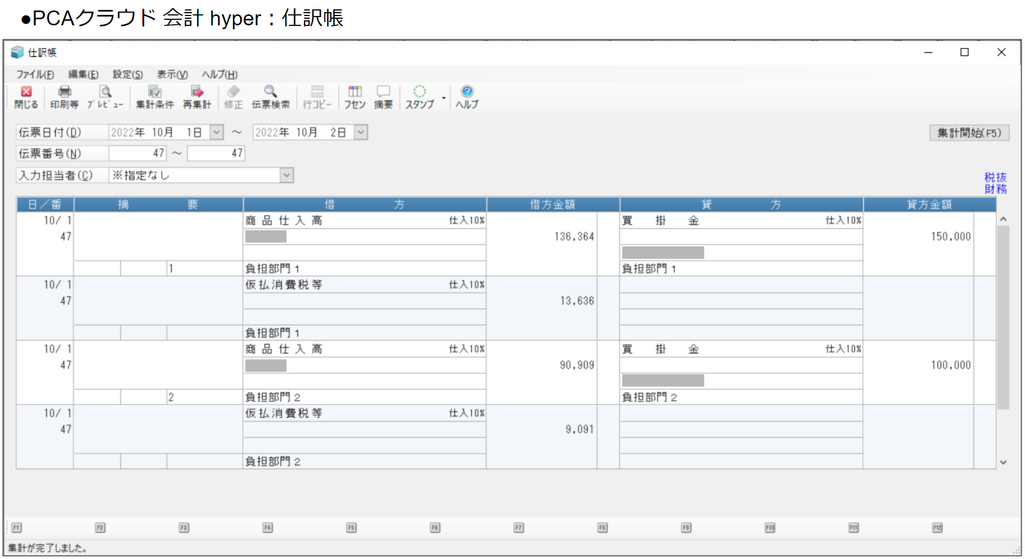Click the table scrollbar up arrow
1025x559 pixels.
point(1003,219)
